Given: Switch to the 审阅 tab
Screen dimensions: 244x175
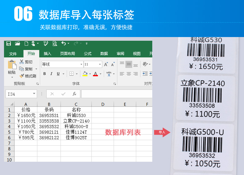Looking at the screenshot, I should 120,54.
